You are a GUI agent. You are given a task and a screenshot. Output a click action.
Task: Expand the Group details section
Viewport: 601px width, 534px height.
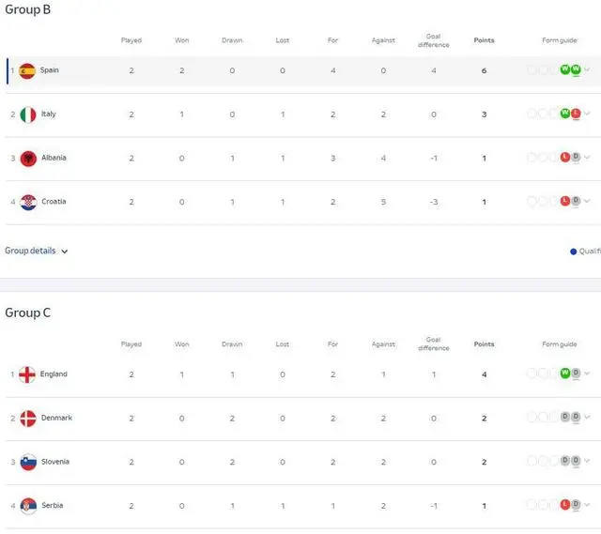37,251
